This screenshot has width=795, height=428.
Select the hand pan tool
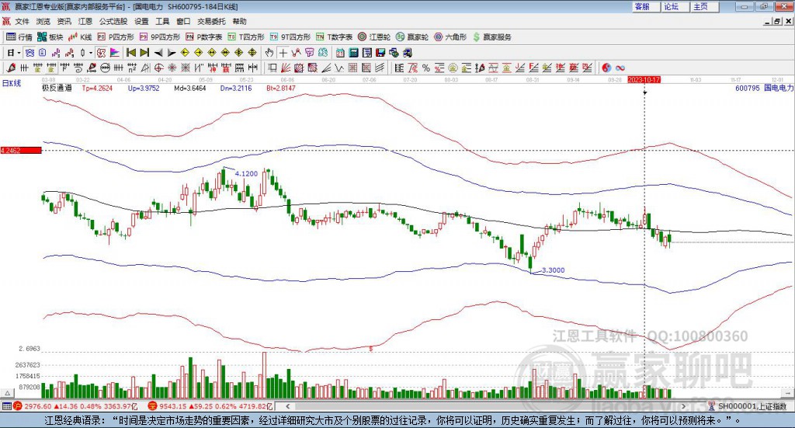[269, 53]
